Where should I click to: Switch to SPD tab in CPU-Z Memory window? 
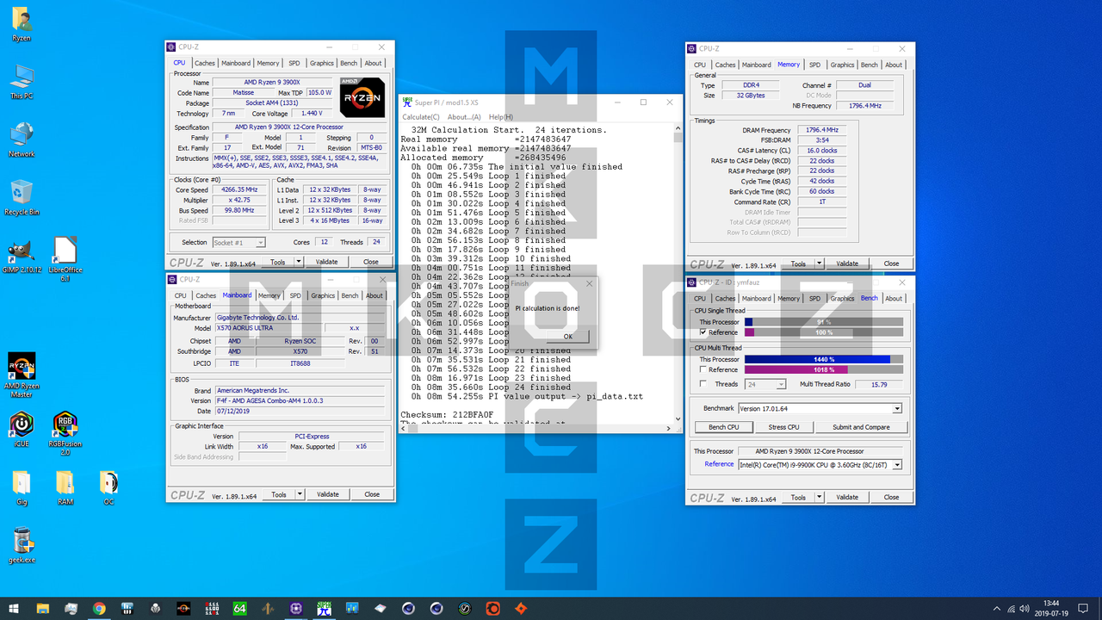[x=814, y=65]
